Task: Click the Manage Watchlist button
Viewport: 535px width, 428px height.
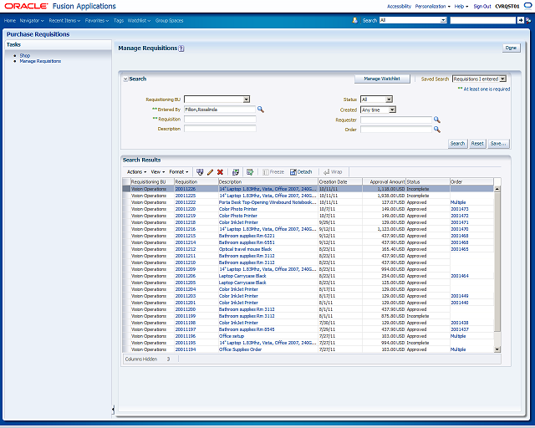Action: click(x=382, y=79)
